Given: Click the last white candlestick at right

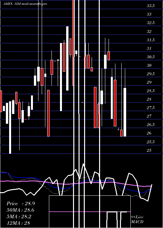Looking at the screenshot, I should [125, 112].
